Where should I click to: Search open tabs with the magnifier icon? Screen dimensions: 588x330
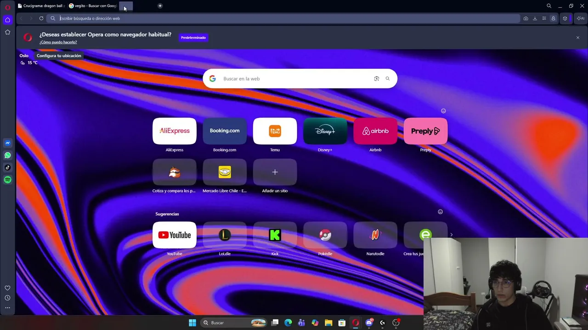coord(549,6)
